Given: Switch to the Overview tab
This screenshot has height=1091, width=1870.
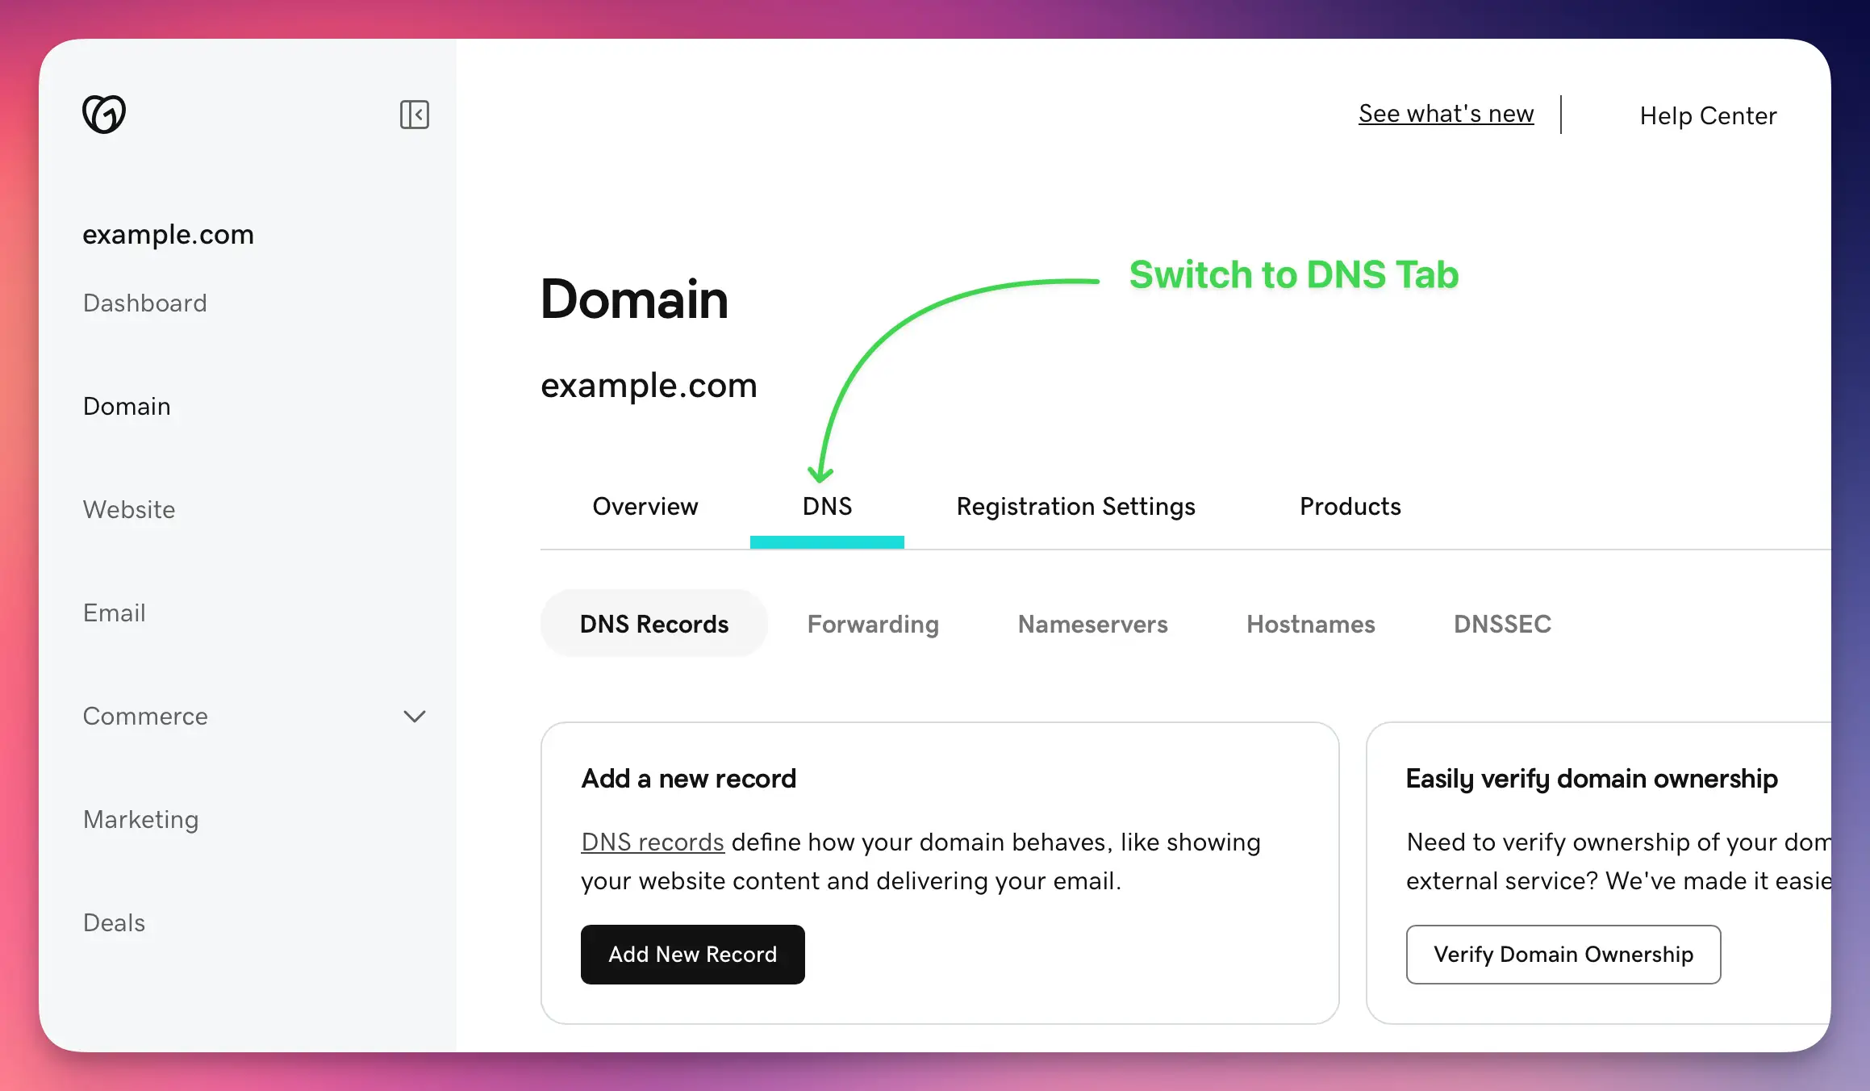Looking at the screenshot, I should coord(645,506).
